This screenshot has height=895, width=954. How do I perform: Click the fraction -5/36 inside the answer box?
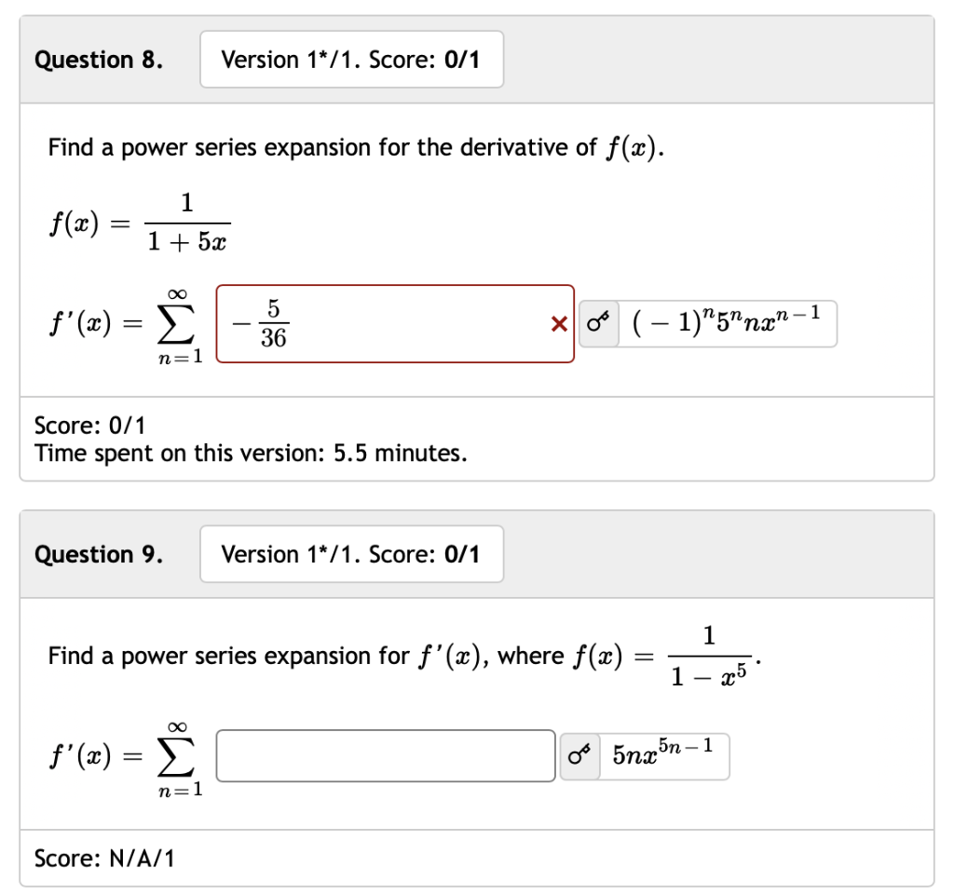coord(262,323)
